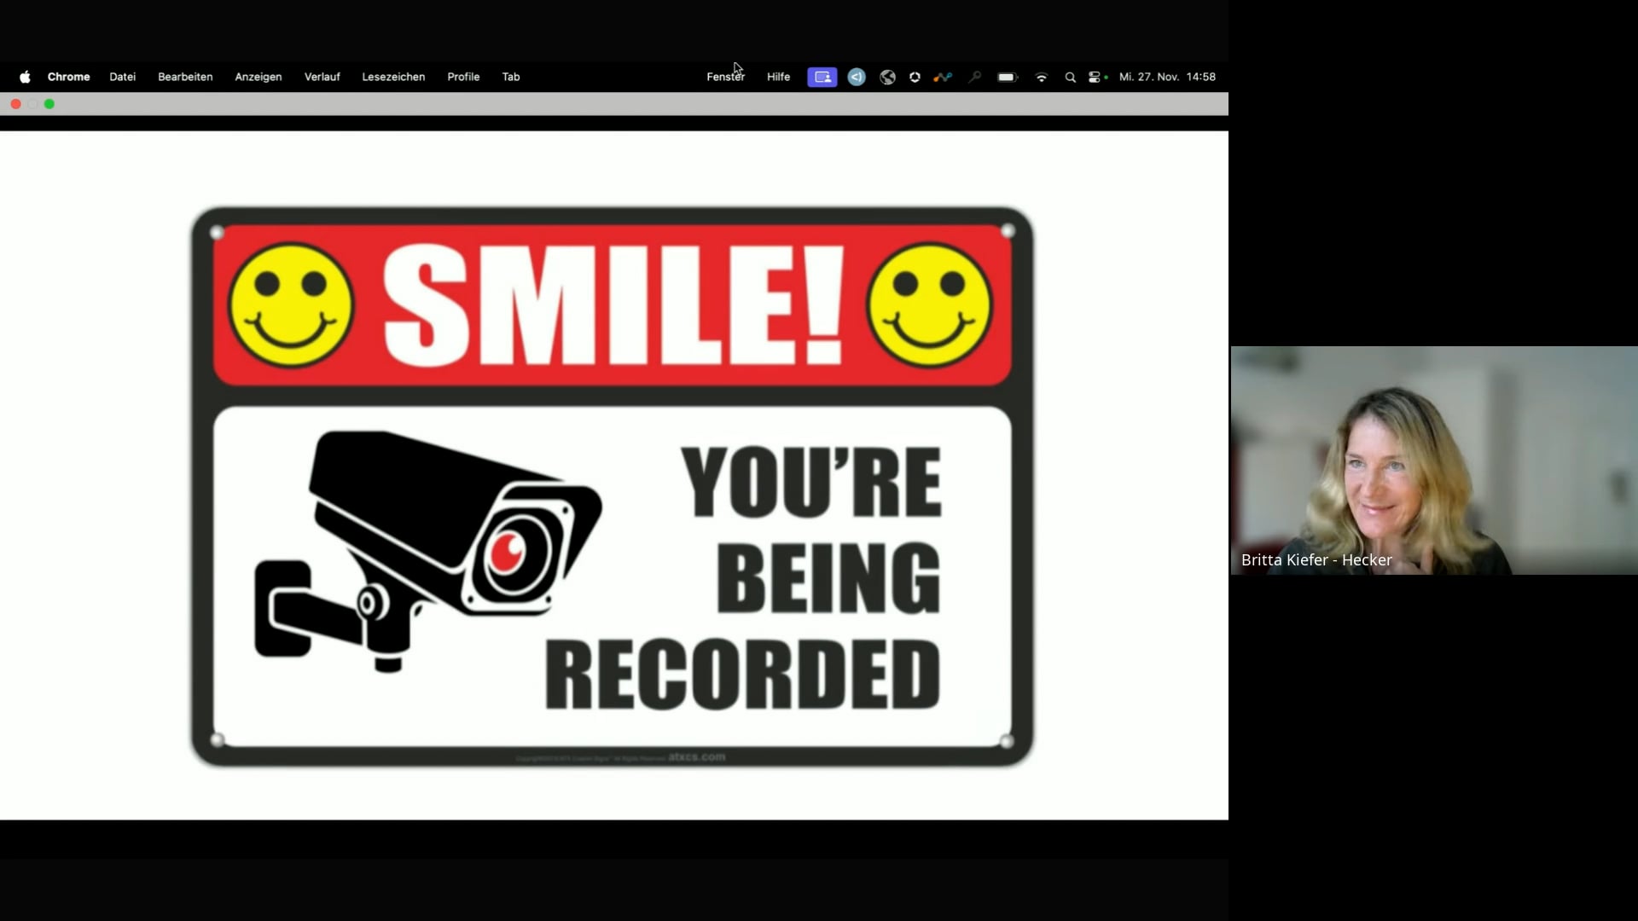Click the search icon in menu bar
The height and width of the screenshot is (921, 1638).
(1070, 77)
